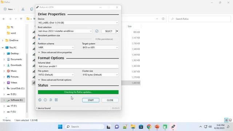This screenshot has width=233, height=131.
Task: Click the Refresh icon in Explorer address bar
Action: coord(163,19)
